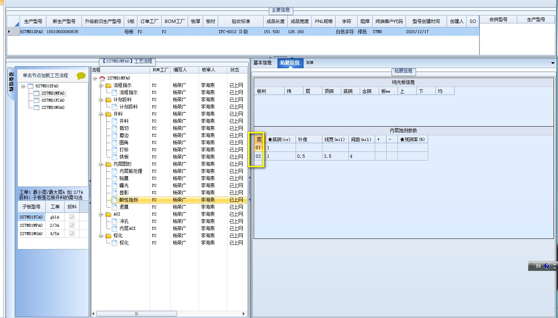The height and width of the screenshot is (318, 558).
Task: Click the 计划投料 folder icon
Action: (109, 100)
